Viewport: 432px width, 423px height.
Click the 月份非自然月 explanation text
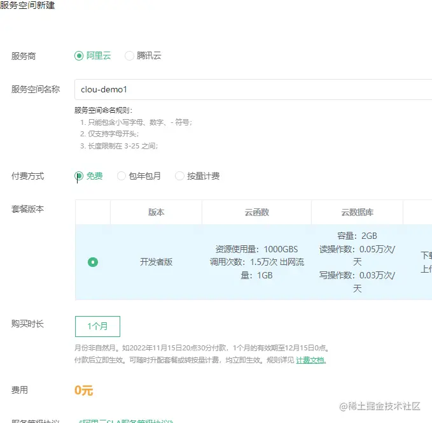pyautogui.click(x=202, y=348)
